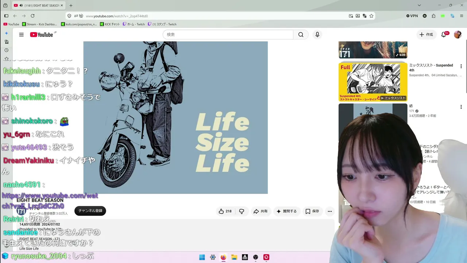The width and height of the screenshot is (467, 263).
Task: Open the browser application menu
Action: pyautogui.click(x=462, y=16)
